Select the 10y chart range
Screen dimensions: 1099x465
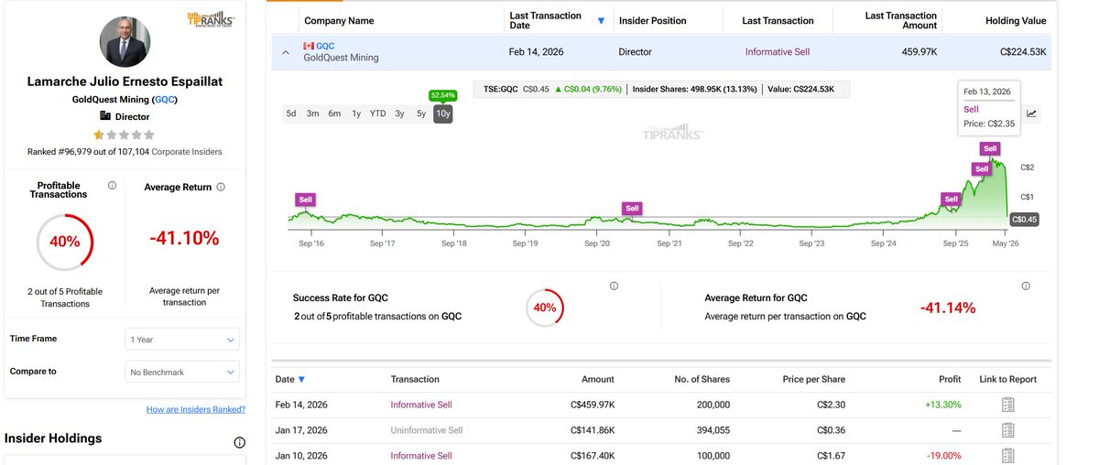(443, 114)
